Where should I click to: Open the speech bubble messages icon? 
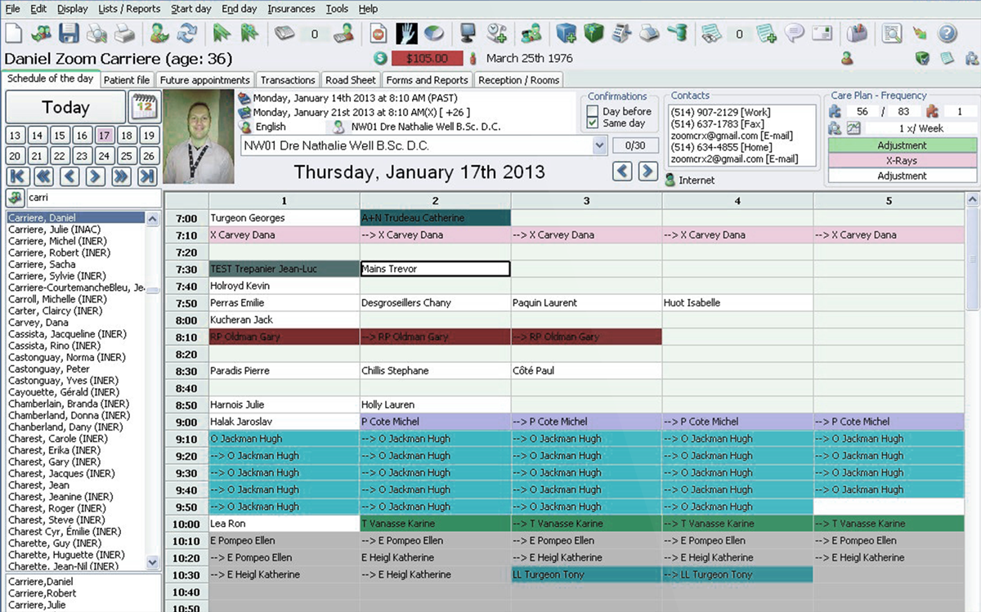pos(794,34)
